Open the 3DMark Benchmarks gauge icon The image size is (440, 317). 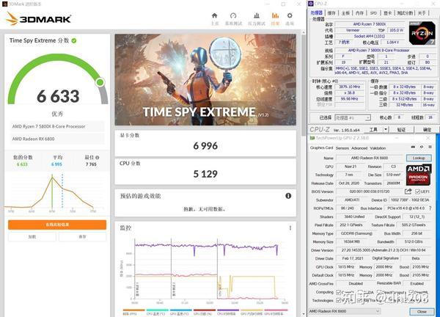pos(233,15)
